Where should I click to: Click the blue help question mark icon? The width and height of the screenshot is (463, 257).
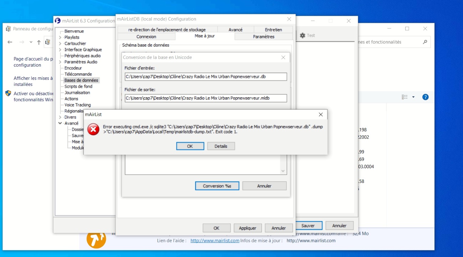tap(425, 97)
